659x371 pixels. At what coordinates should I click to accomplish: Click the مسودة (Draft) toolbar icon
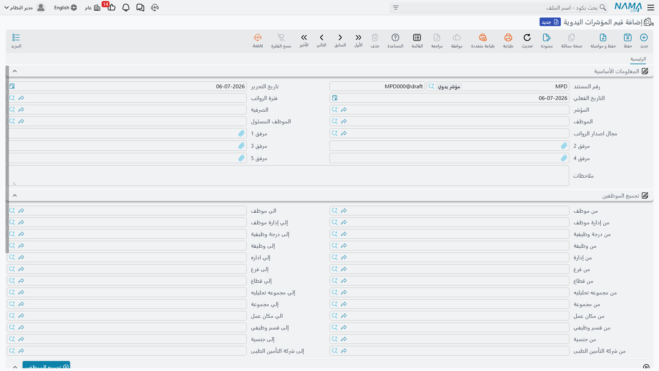[x=547, y=37]
